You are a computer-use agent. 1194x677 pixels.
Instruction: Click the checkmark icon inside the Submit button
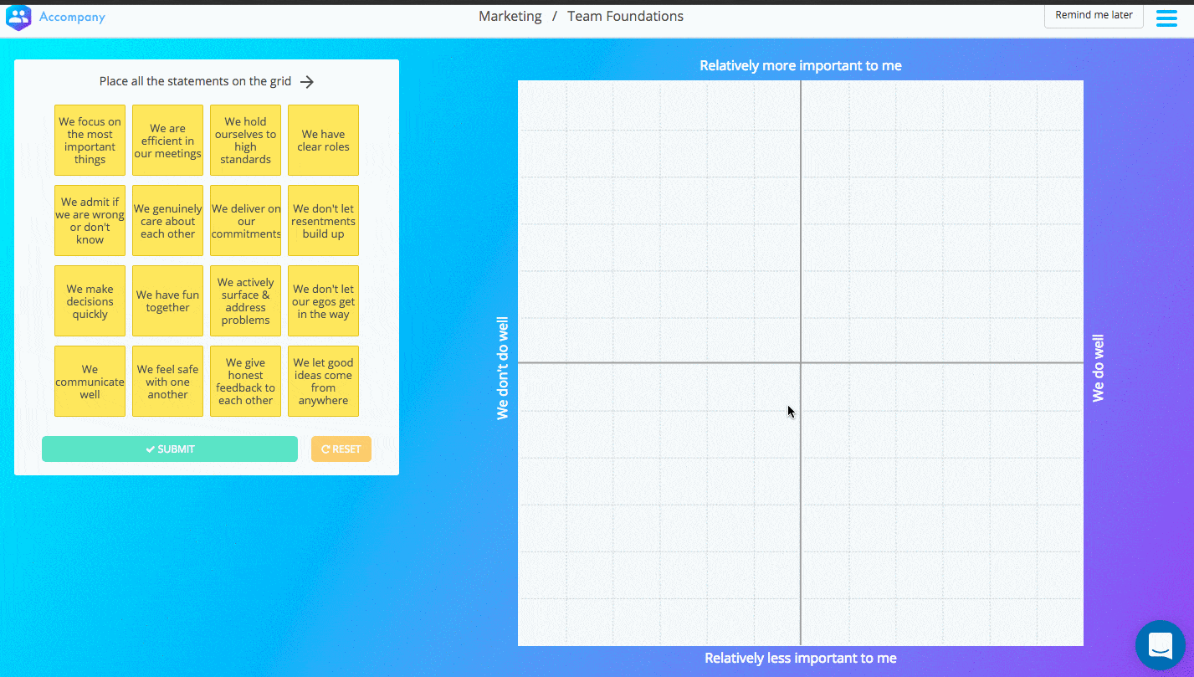coord(149,449)
